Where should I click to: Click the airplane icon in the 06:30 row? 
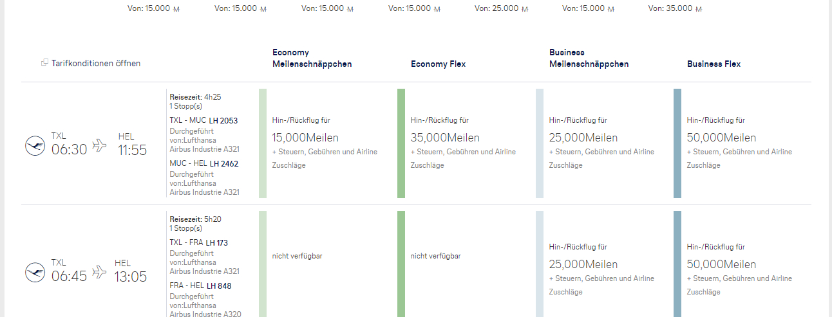99,145
